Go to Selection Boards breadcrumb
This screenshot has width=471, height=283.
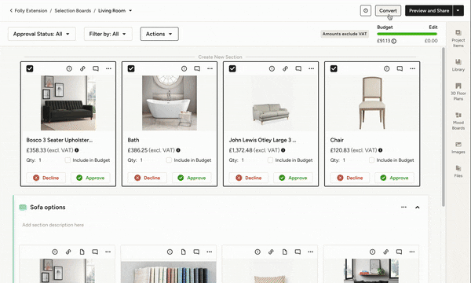[x=73, y=10]
